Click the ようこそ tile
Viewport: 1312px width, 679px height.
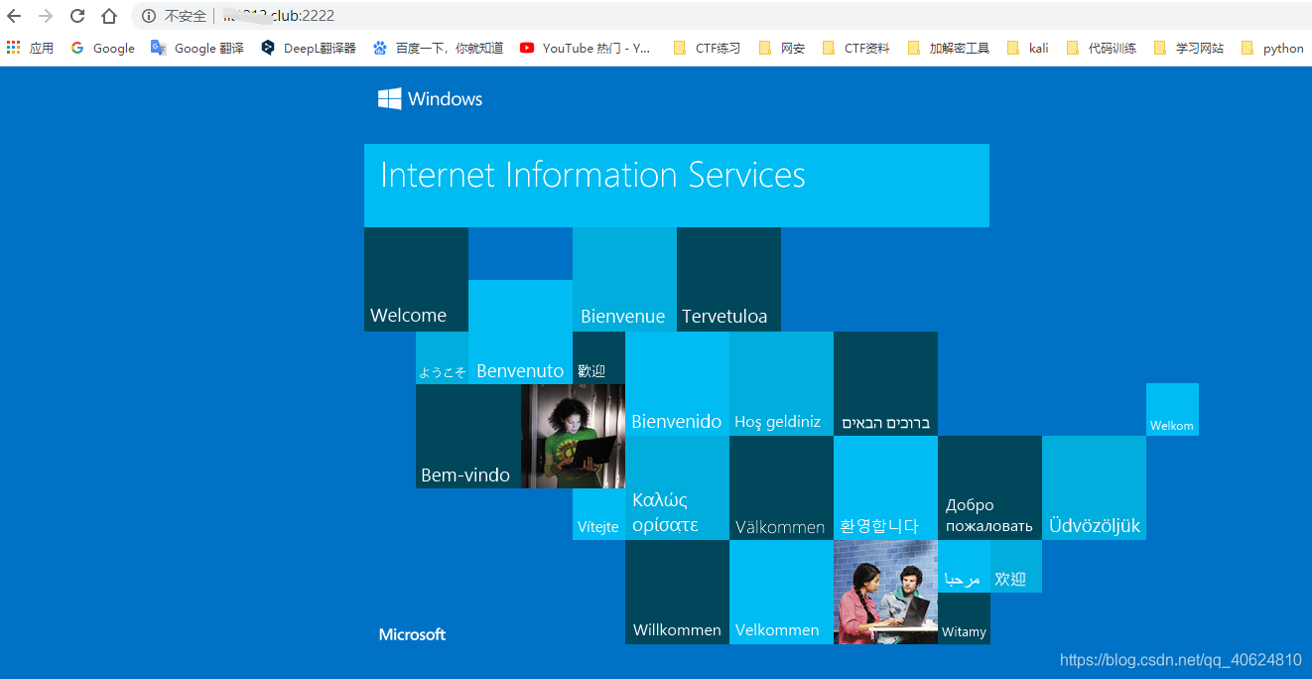tap(442, 357)
